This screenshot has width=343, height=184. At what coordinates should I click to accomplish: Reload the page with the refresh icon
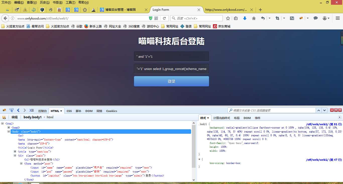click(x=164, y=18)
